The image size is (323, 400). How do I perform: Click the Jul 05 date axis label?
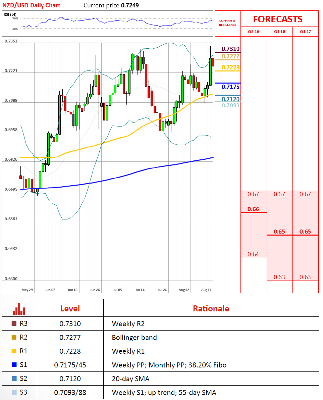click(117, 290)
